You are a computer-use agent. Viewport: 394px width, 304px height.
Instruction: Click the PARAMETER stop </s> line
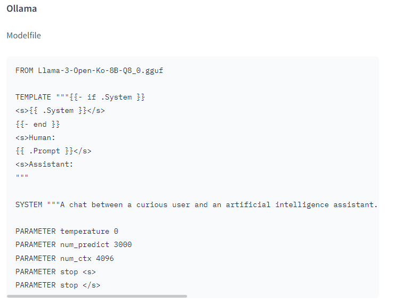[x=58, y=285]
